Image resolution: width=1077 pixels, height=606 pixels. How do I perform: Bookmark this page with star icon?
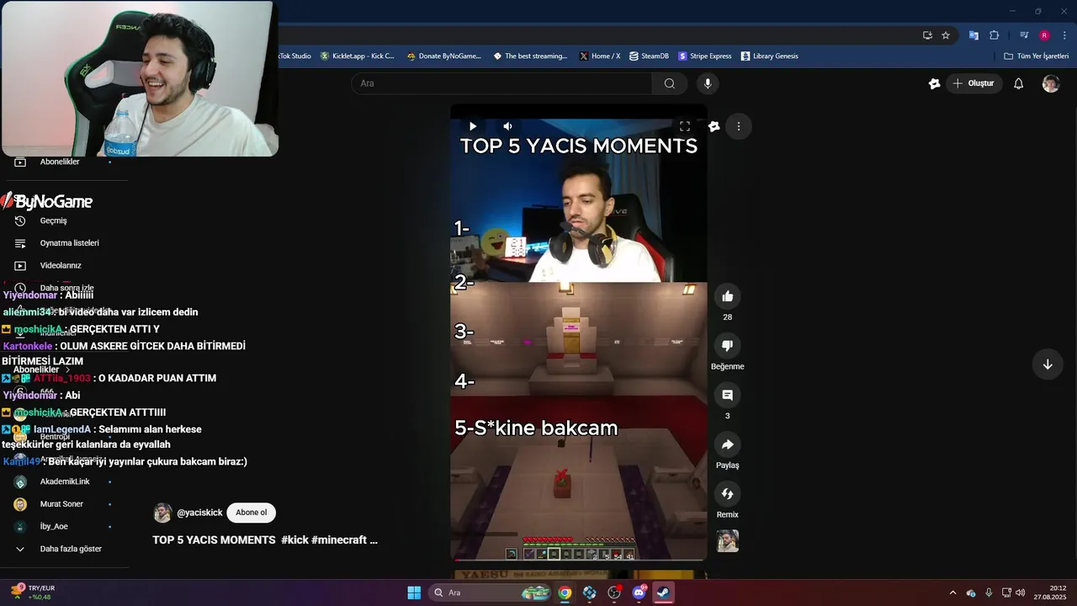click(x=946, y=35)
